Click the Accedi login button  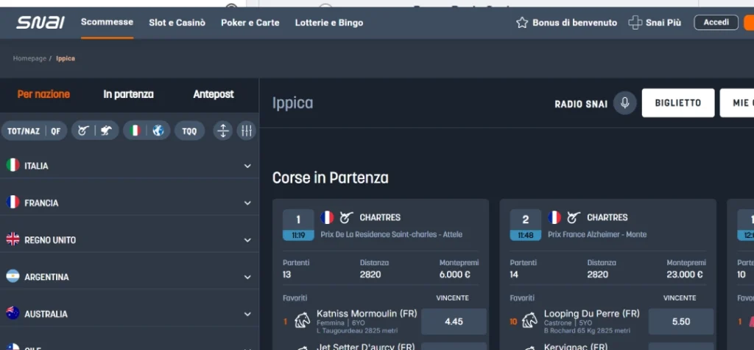pos(716,23)
